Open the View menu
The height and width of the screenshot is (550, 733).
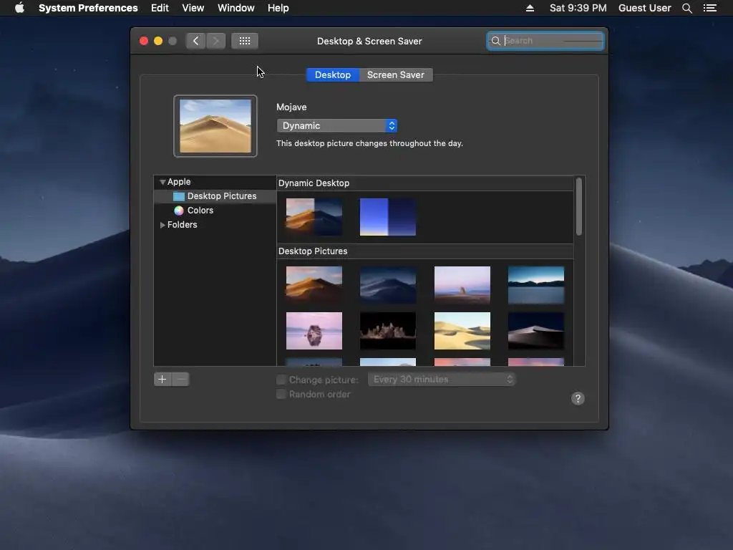coord(193,8)
